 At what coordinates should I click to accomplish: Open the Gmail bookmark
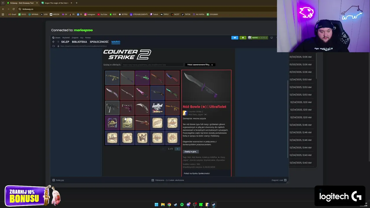[x=12, y=14]
